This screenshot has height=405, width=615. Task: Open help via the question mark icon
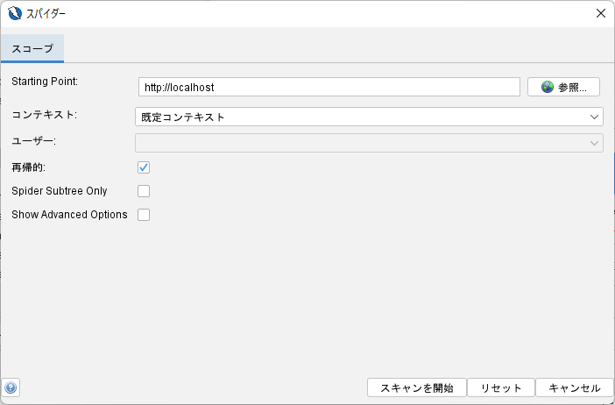pos(11,387)
